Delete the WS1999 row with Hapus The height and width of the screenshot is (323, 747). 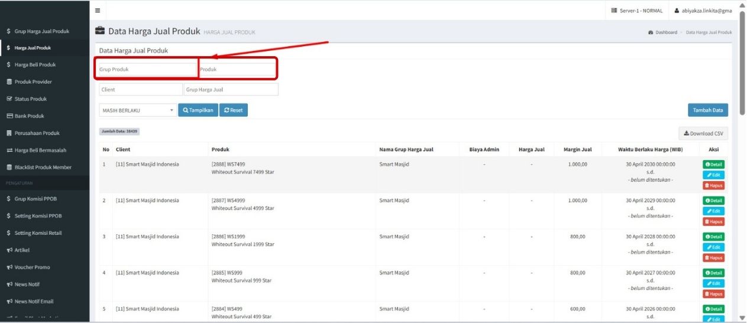coord(713,258)
